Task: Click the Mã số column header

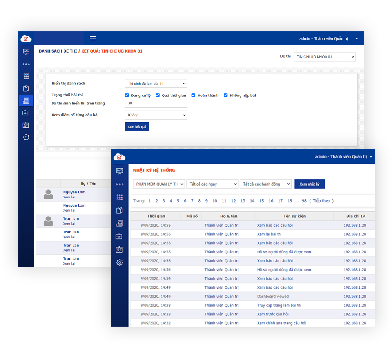Action: tap(192, 216)
